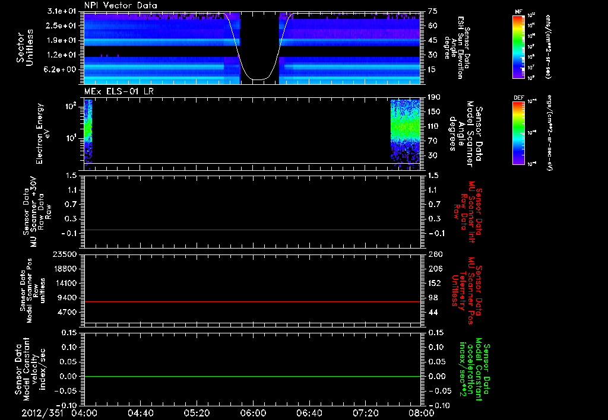This screenshot has height=420, width=608.
Task: Click the 06:40 time axis label
Action: (x=309, y=413)
